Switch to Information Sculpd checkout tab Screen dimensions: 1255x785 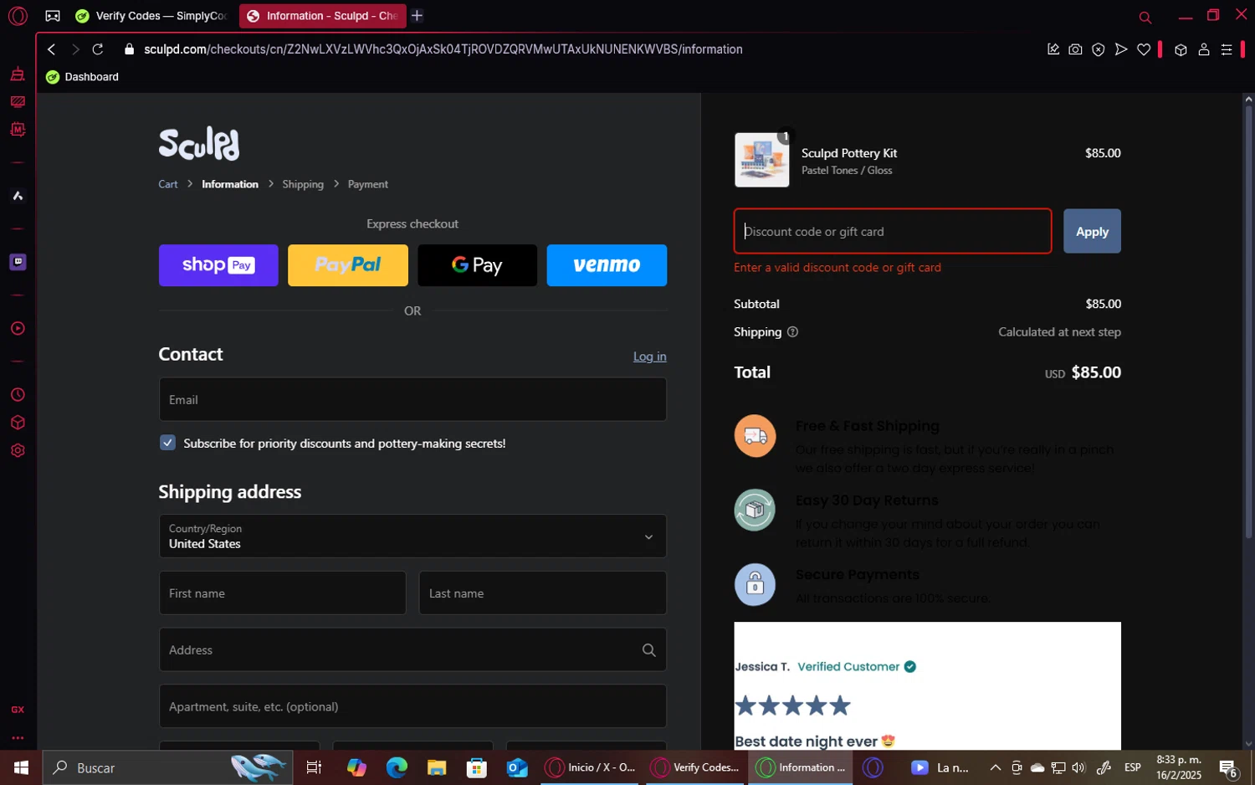tap(322, 16)
